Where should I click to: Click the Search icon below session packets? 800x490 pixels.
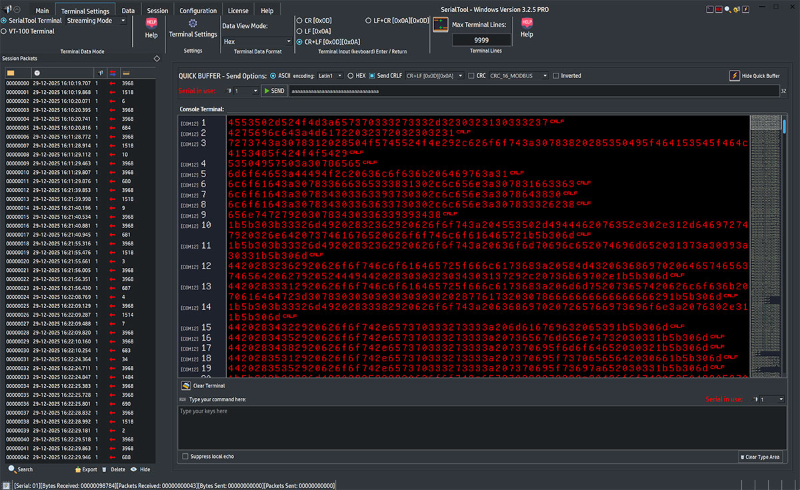[x=12, y=469]
